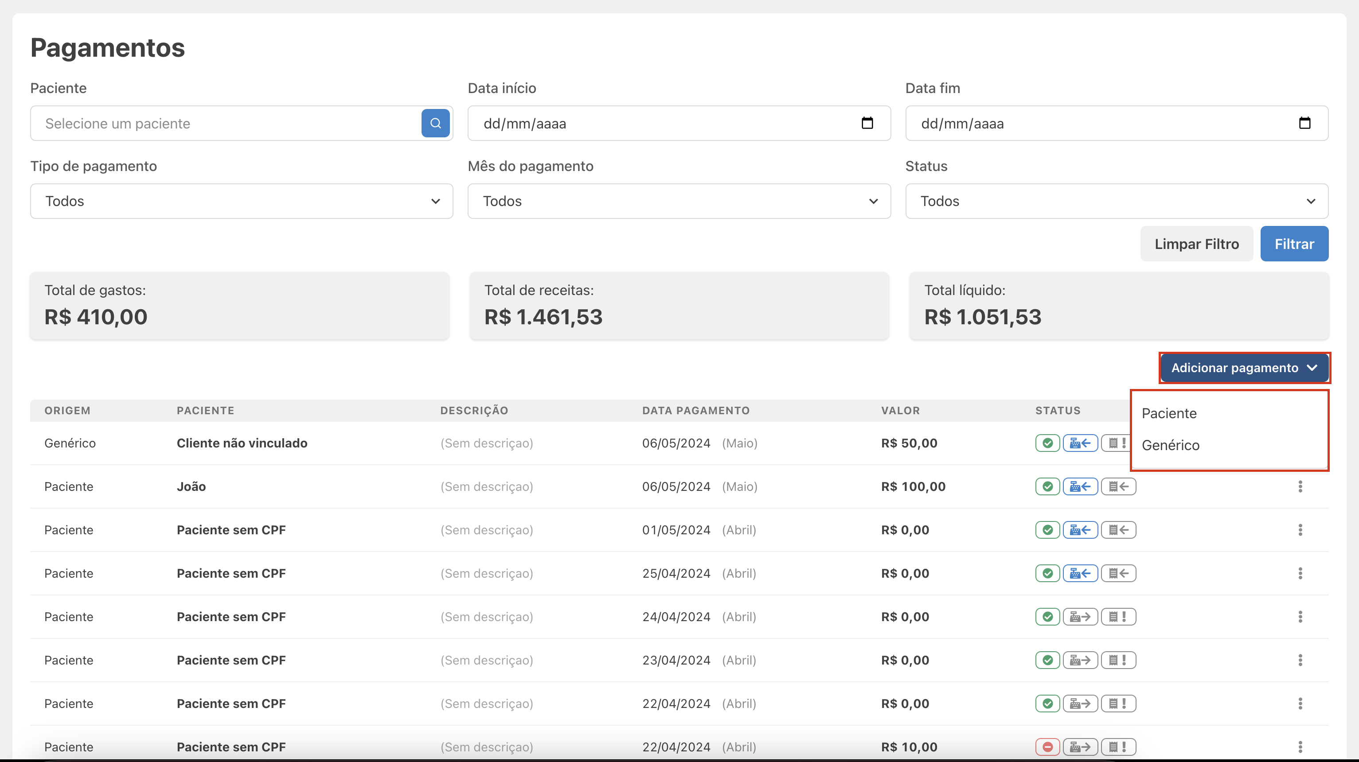Open three-dot menu for 23/04/2024 row
The height and width of the screenshot is (762, 1359).
coord(1300,660)
